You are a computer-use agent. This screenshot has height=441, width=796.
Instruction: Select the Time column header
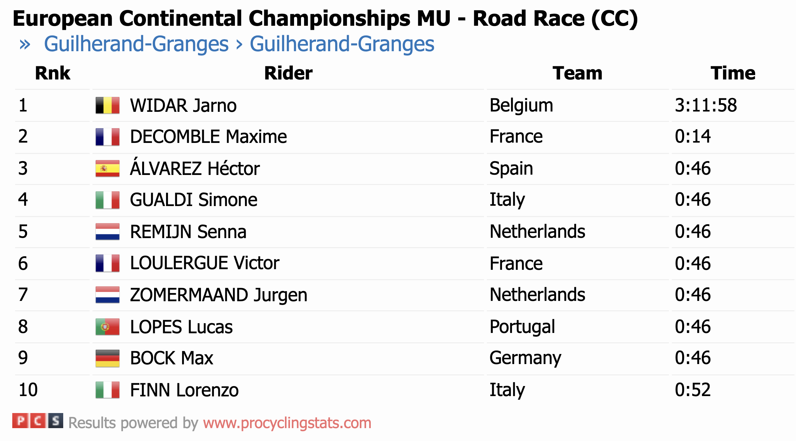732,73
